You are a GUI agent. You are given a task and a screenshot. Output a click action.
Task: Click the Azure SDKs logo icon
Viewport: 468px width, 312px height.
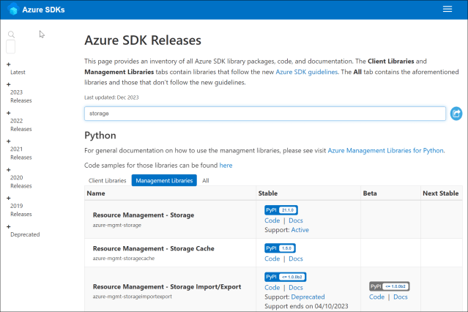click(13, 10)
